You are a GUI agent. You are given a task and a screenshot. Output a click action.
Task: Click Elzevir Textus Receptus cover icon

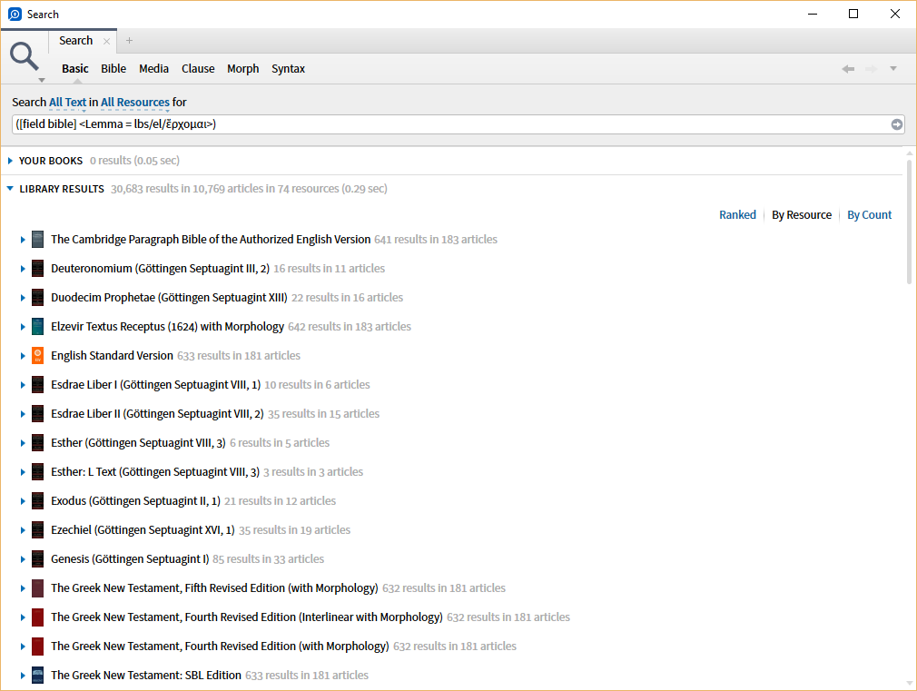pyautogui.click(x=37, y=327)
